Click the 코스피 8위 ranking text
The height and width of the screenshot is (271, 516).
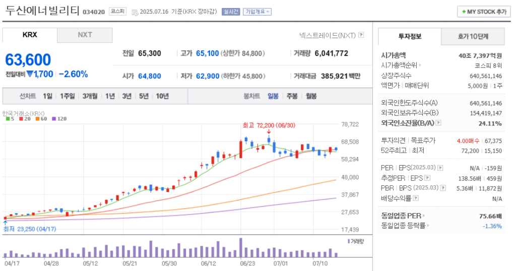click(488, 66)
